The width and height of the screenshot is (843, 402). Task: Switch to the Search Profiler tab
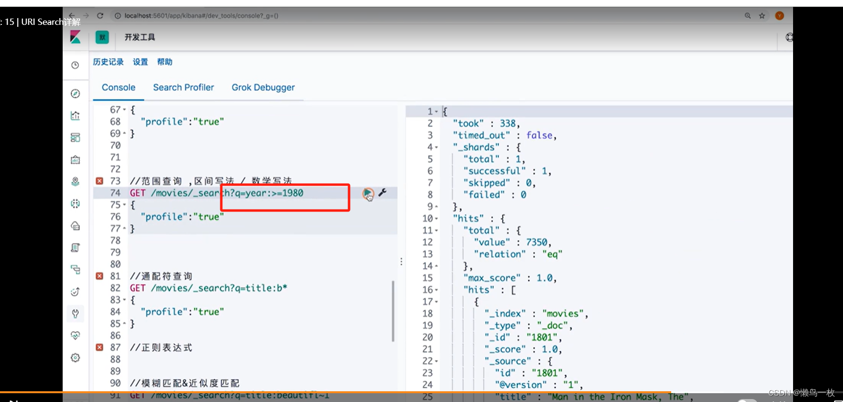click(x=184, y=87)
